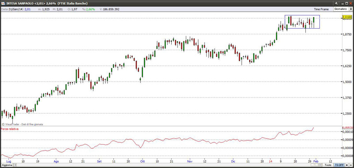Click the Dic month label on time axis

click(x=233, y=161)
